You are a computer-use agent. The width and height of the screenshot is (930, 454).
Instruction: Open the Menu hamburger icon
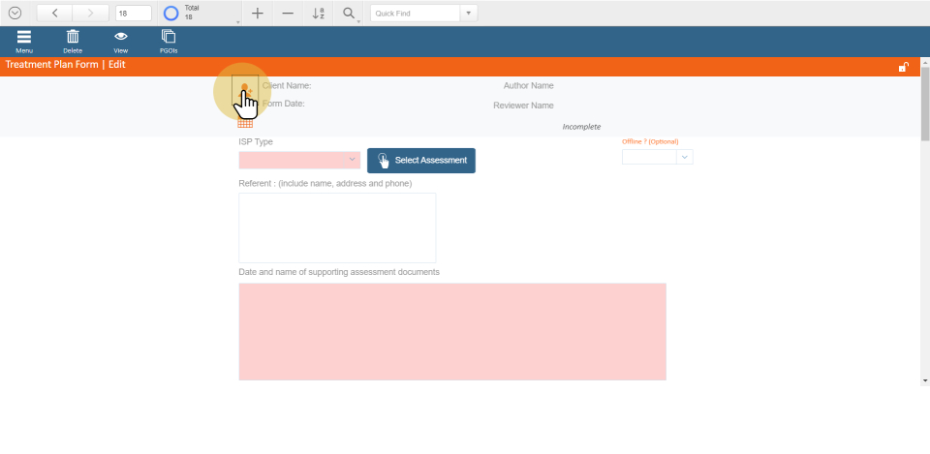[24, 37]
